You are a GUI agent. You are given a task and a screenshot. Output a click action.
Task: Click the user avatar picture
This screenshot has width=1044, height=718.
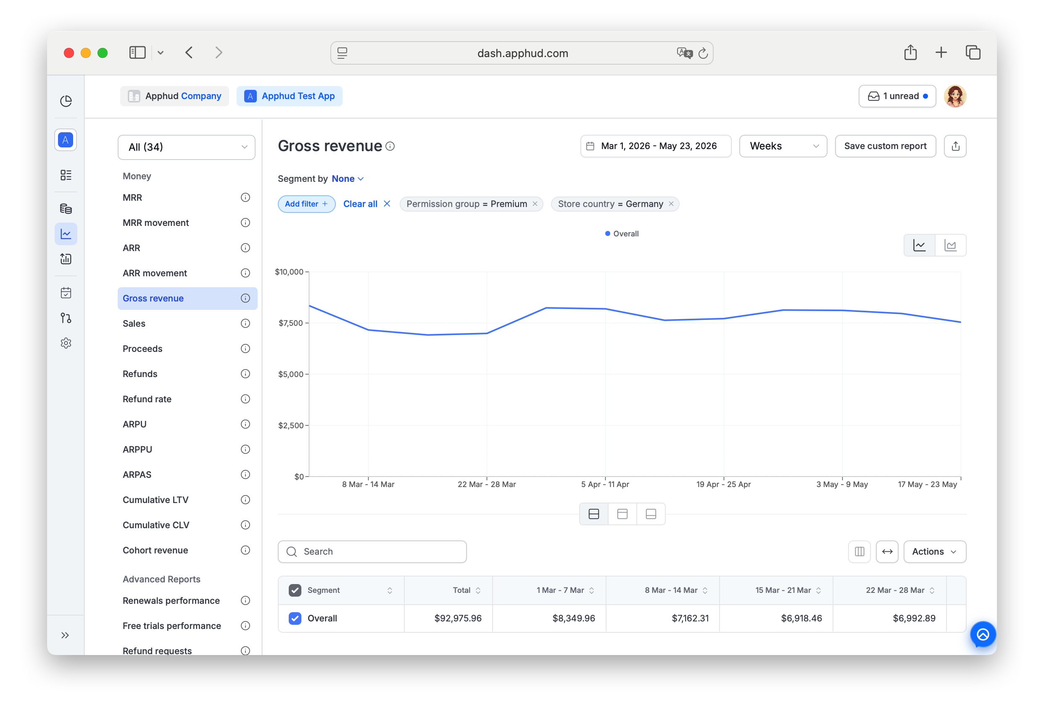pyautogui.click(x=955, y=96)
